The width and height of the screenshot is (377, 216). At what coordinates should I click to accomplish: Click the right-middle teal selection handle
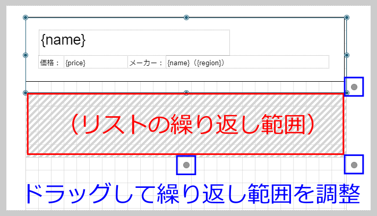pyautogui.click(x=346, y=55)
